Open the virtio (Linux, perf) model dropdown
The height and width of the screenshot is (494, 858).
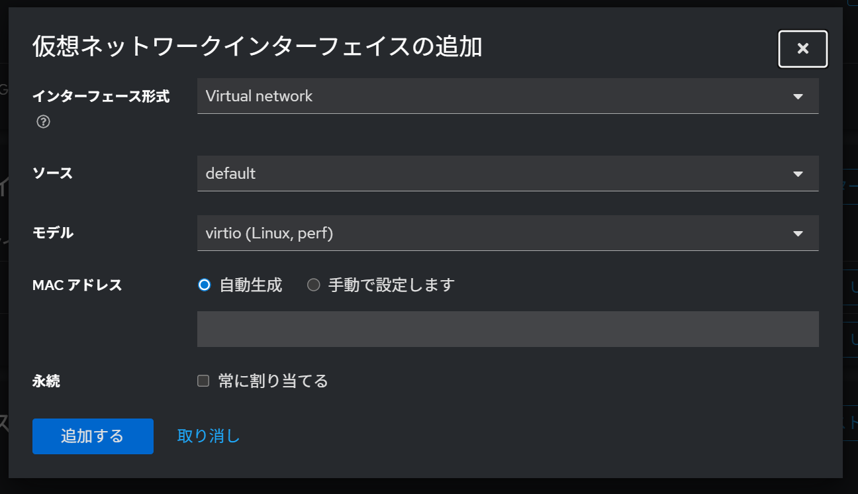point(508,233)
